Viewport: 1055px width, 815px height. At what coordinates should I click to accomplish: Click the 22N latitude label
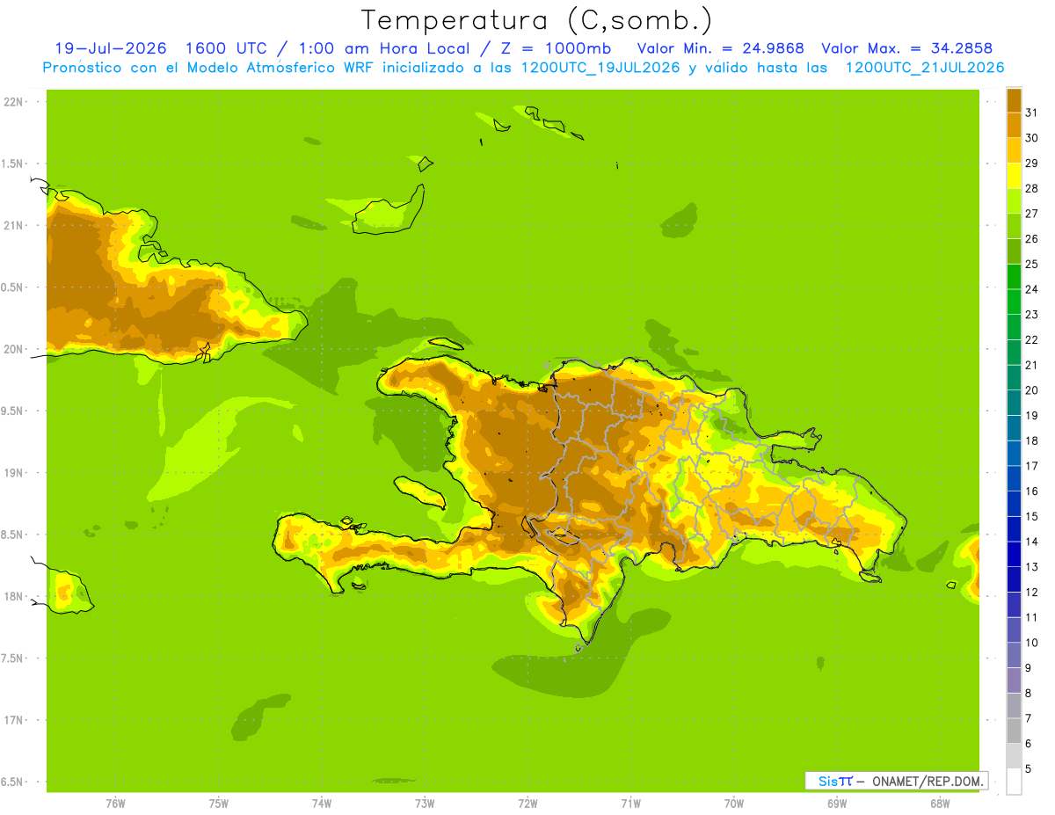coord(12,101)
